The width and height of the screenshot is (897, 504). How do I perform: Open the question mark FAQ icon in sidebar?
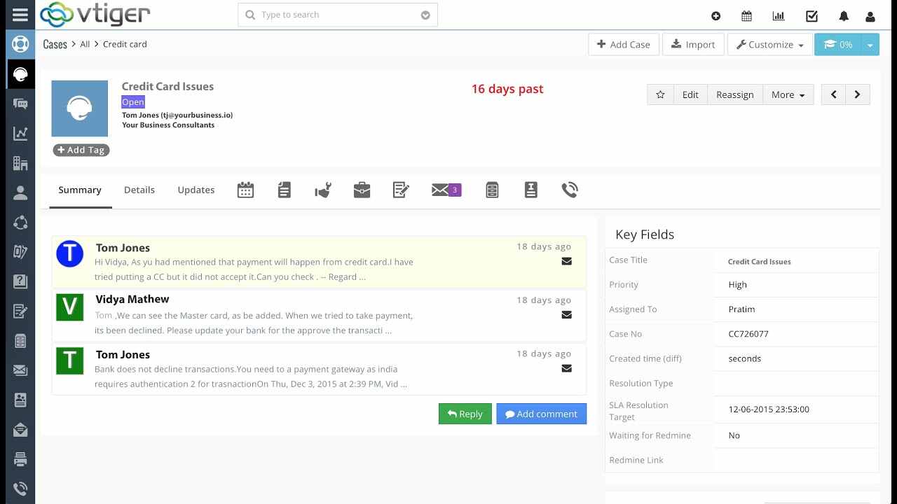coord(20,281)
